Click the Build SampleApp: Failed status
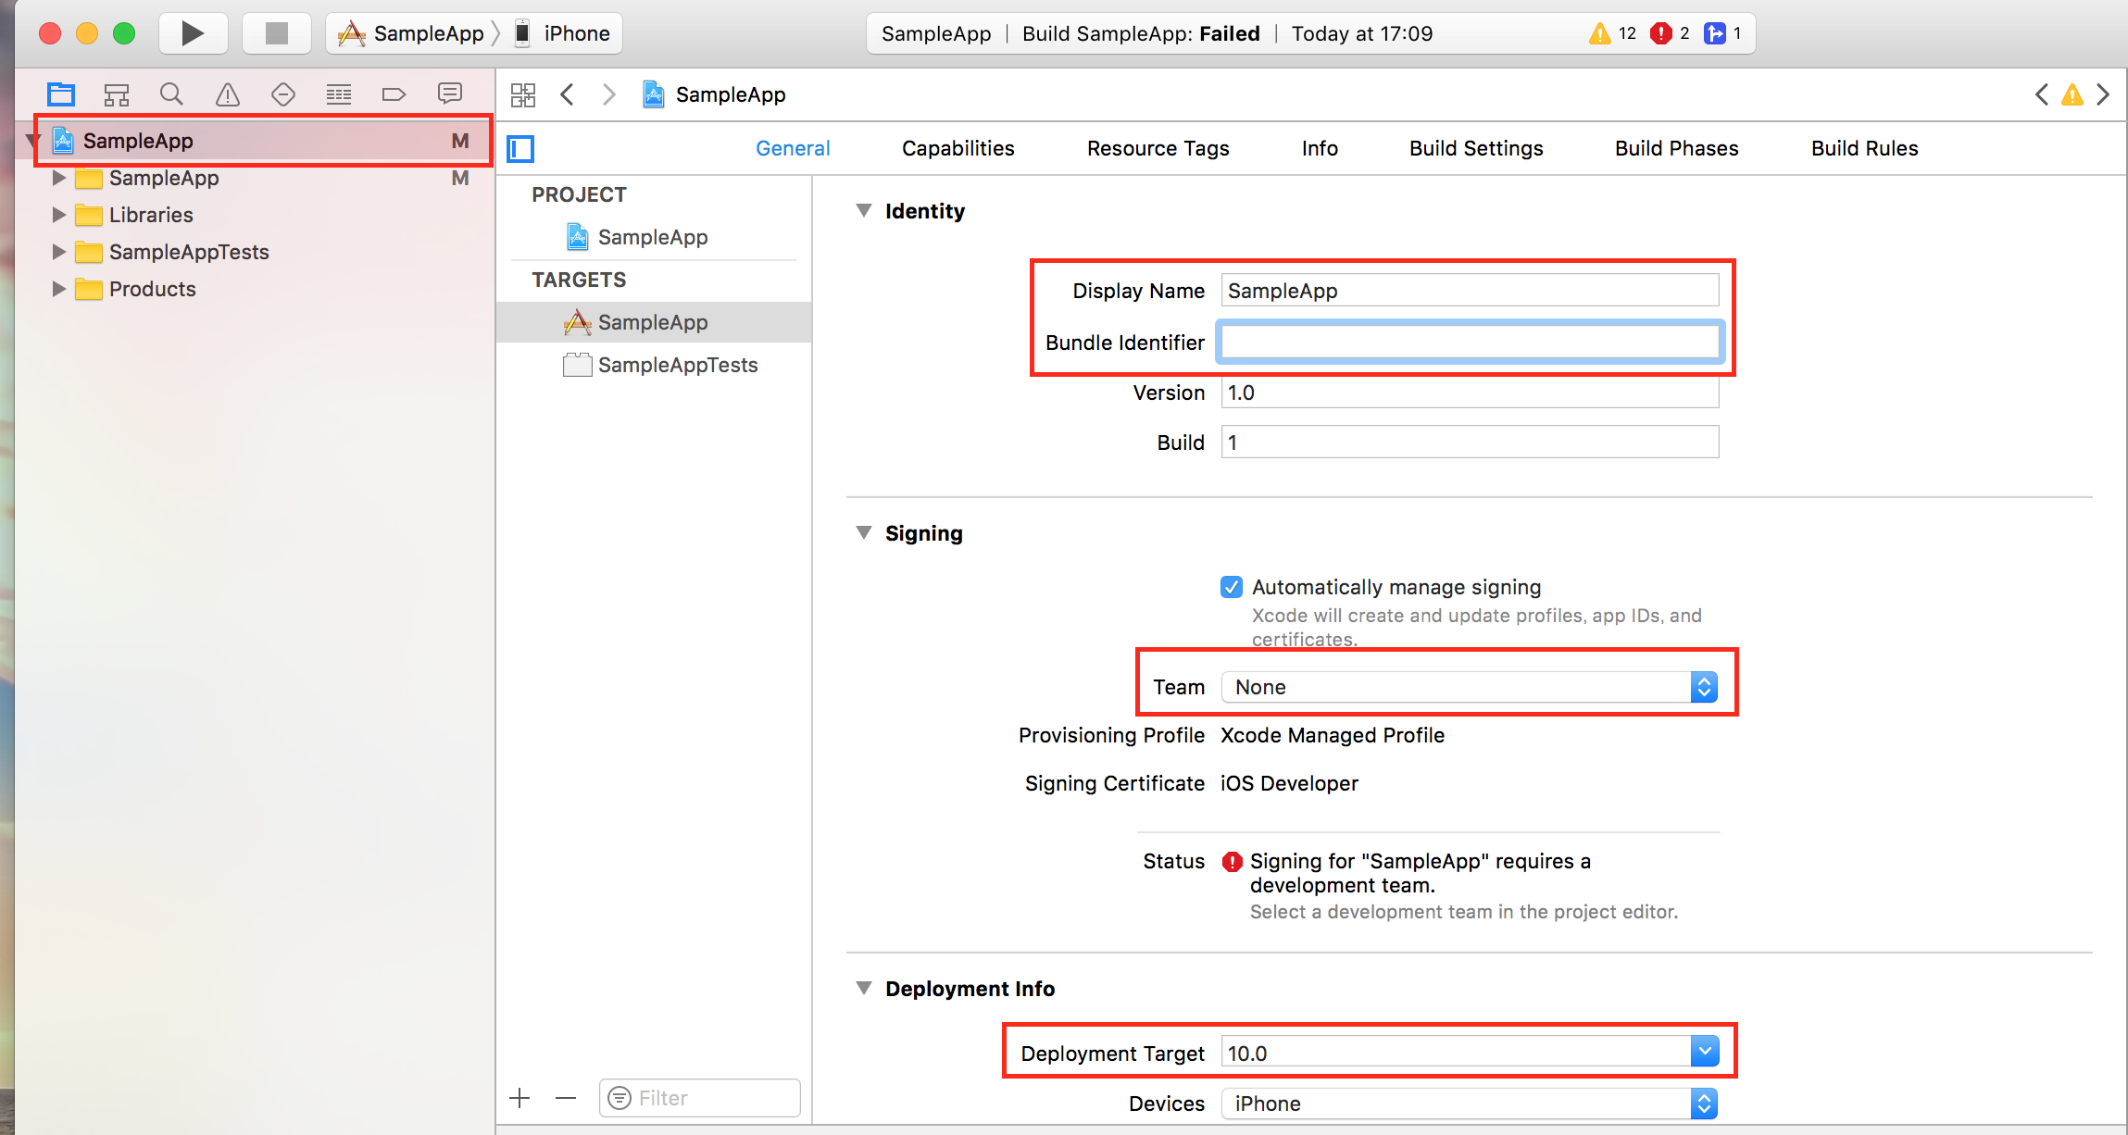Image resolution: width=2128 pixels, height=1135 pixels. pyautogui.click(x=1141, y=34)
